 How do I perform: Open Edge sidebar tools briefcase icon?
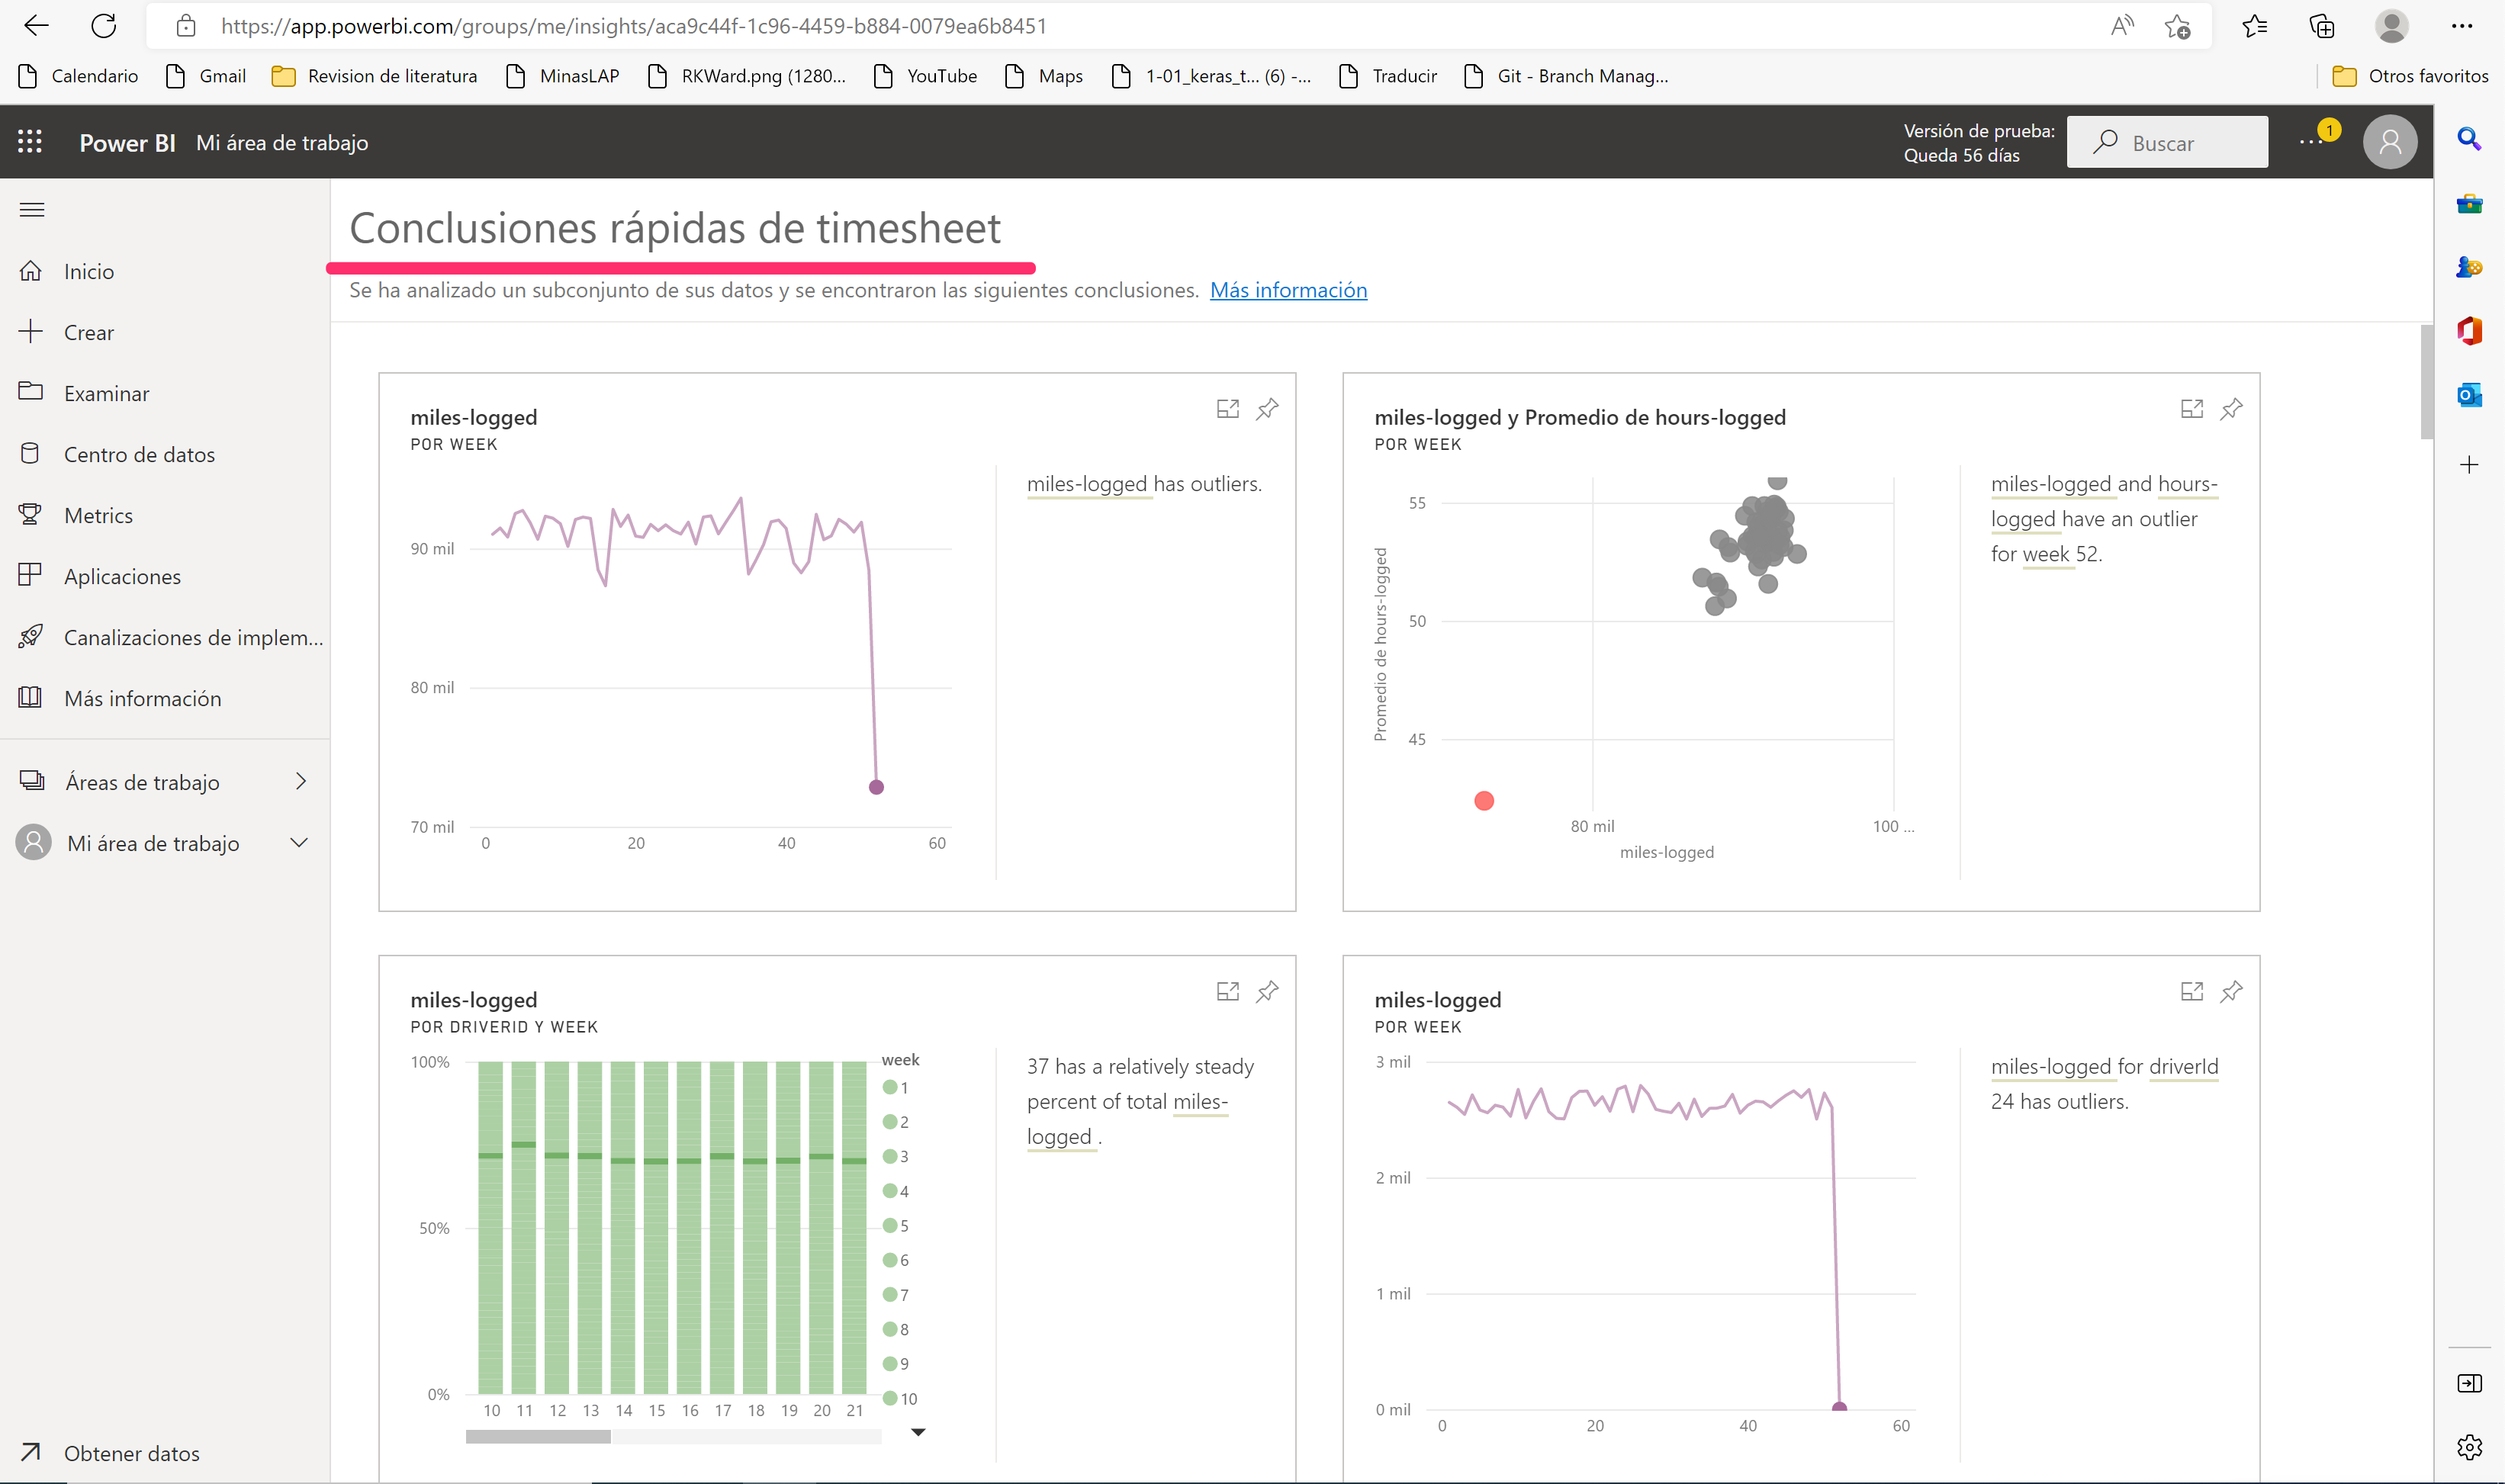2469,204
